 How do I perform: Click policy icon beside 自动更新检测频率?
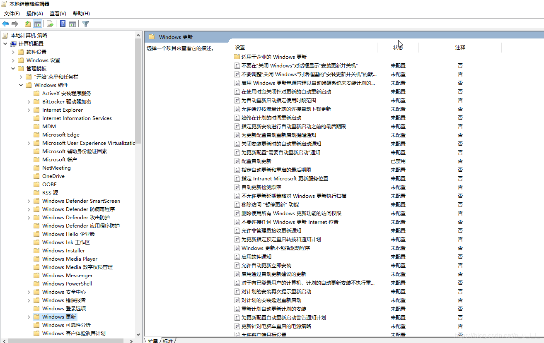(237, 187)
